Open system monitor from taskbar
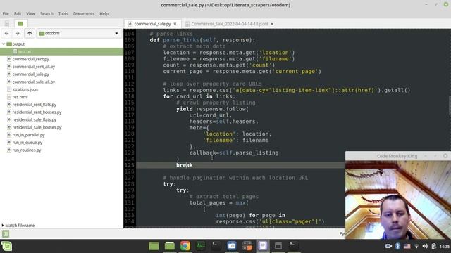 click(201, 246)
